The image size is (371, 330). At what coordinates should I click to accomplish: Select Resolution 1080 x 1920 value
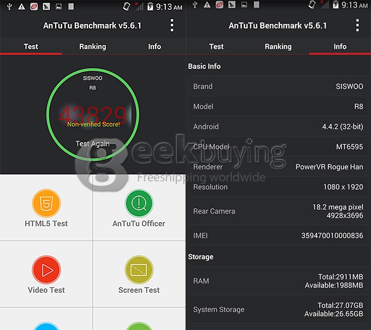pos(343,187)
